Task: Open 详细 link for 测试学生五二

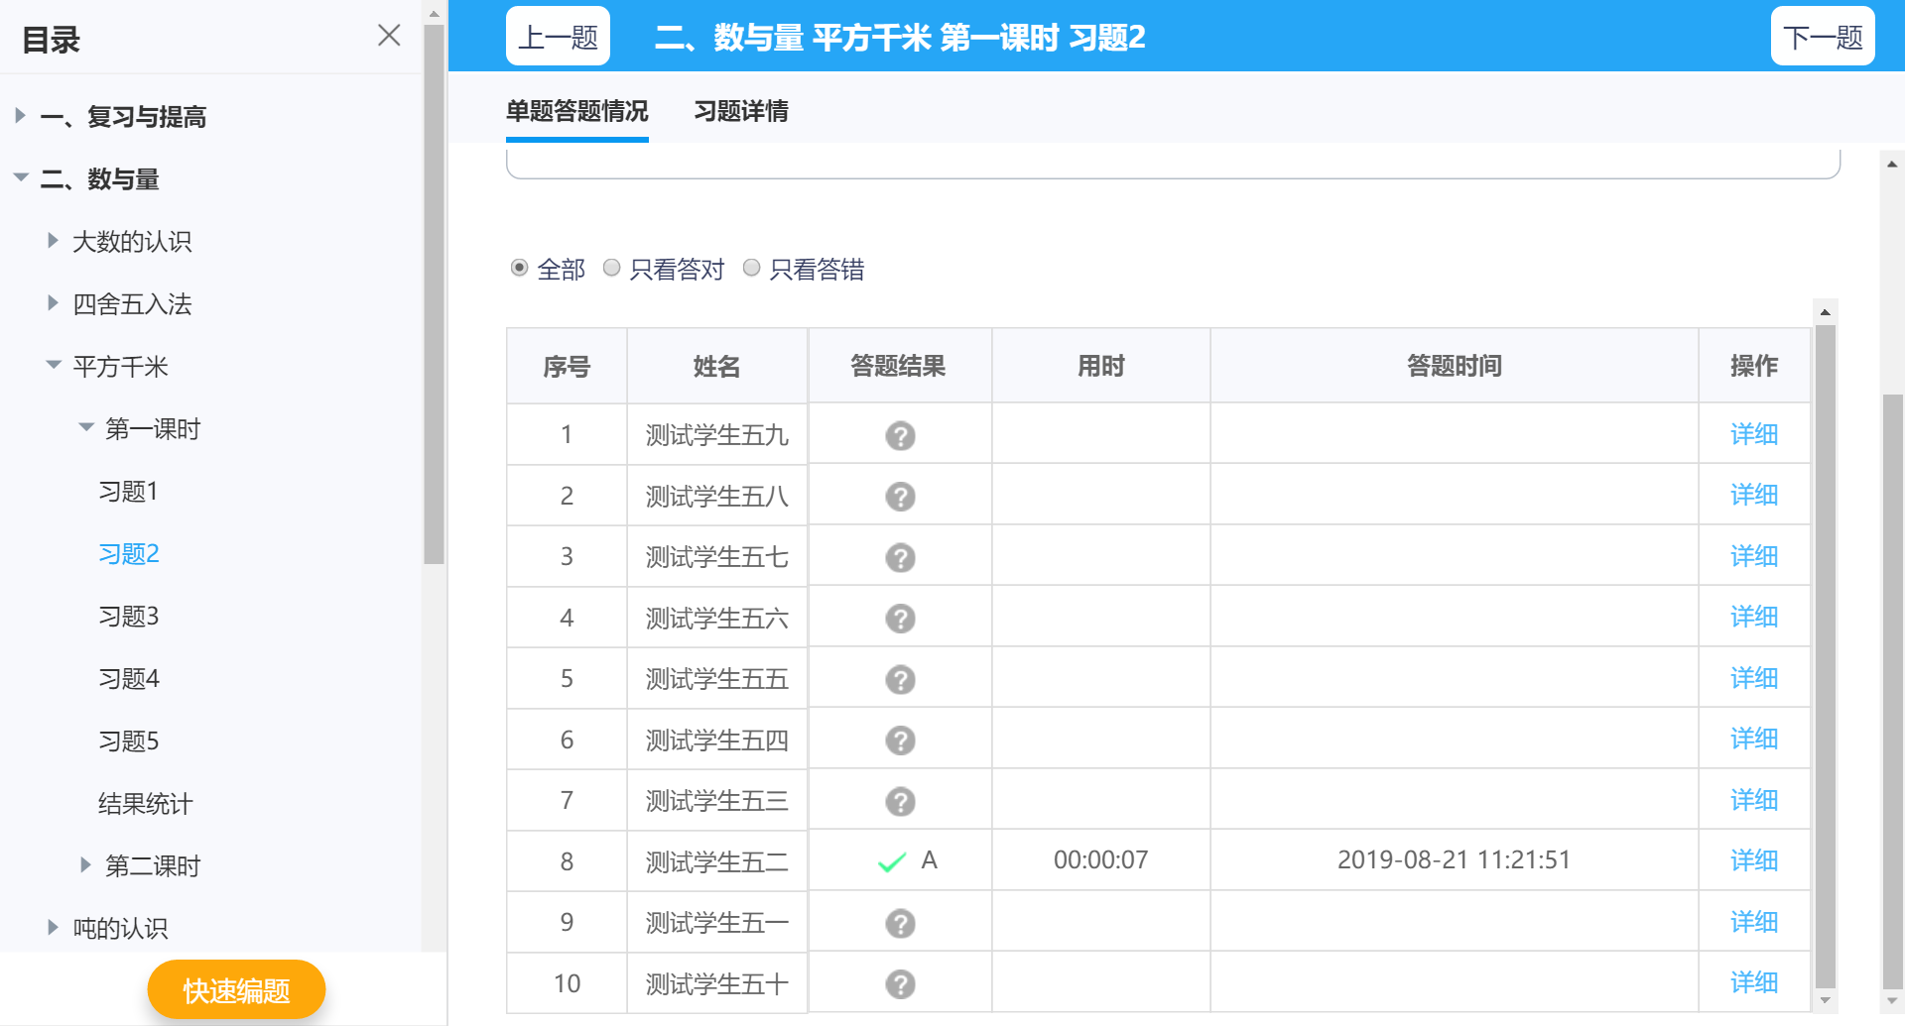Action: click(x=1753, y=860)
